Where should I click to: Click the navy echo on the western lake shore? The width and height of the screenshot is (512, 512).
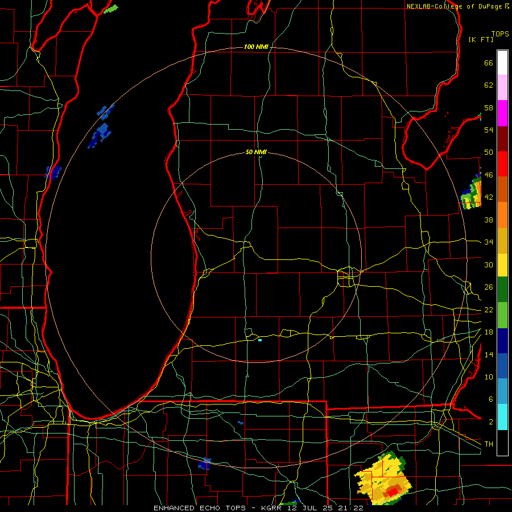(53, 172)
